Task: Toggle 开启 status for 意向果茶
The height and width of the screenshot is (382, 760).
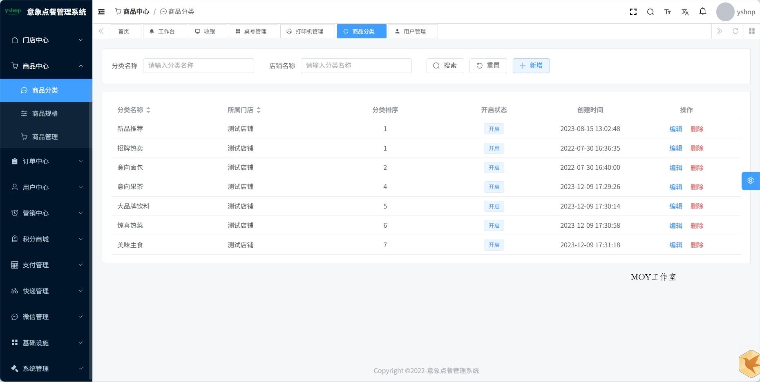Action: tap(494, 187)
